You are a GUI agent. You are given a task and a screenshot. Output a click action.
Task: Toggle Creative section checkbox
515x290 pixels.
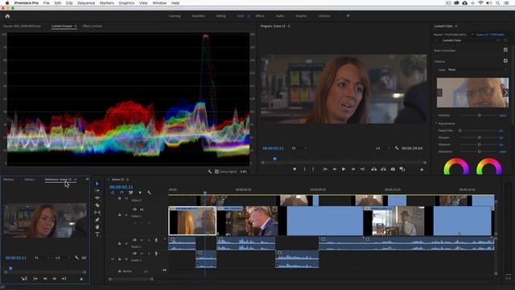[505, 61]
